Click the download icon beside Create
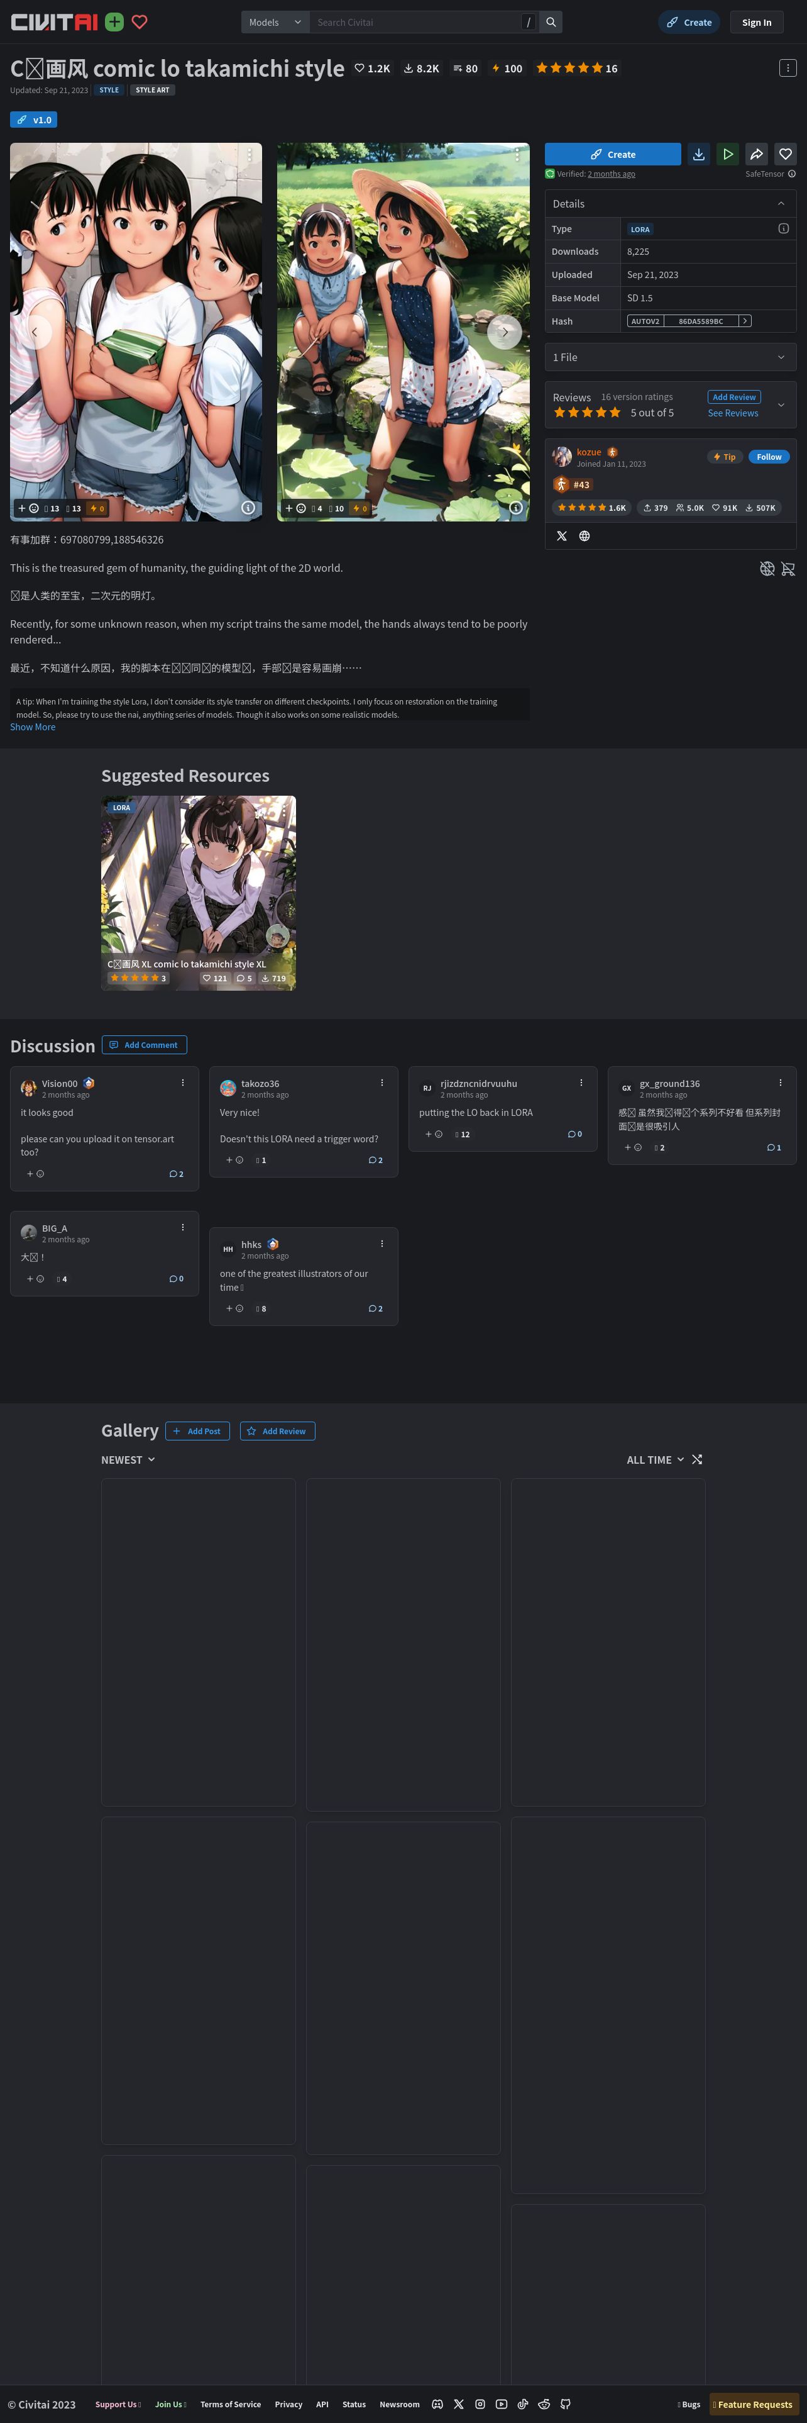807x2423 pixels. pyautogui.click(x=698, y=154)
